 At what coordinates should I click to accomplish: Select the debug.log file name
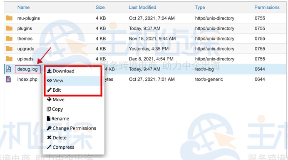[x=27, y=69]
